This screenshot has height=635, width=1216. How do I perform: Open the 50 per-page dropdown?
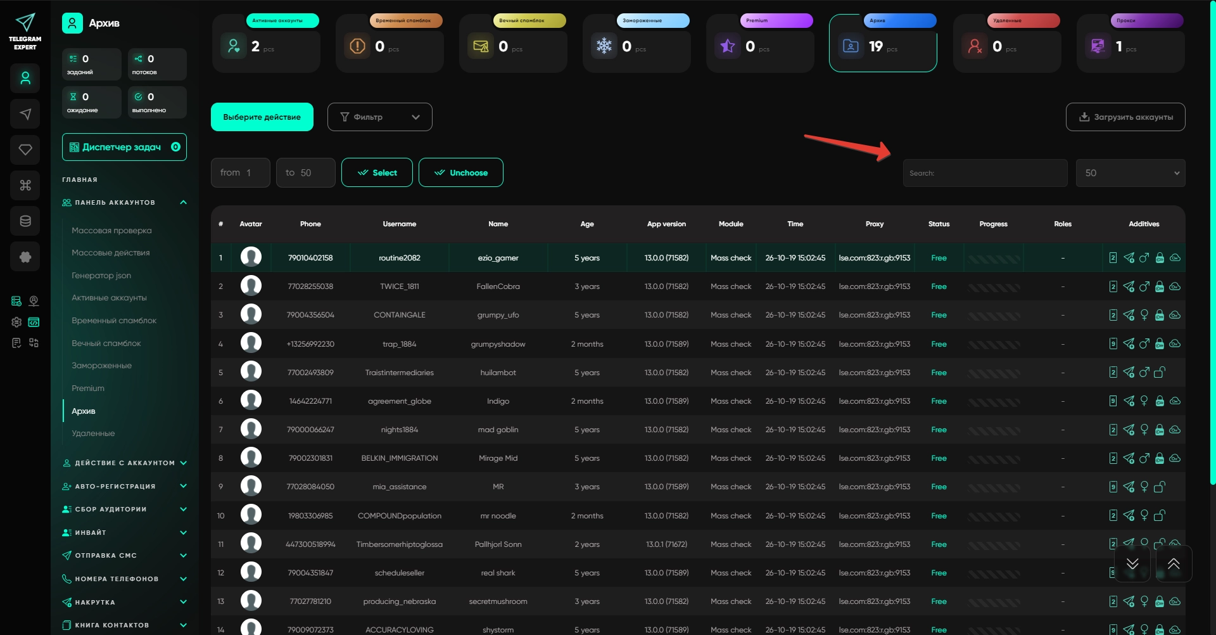1130,173
